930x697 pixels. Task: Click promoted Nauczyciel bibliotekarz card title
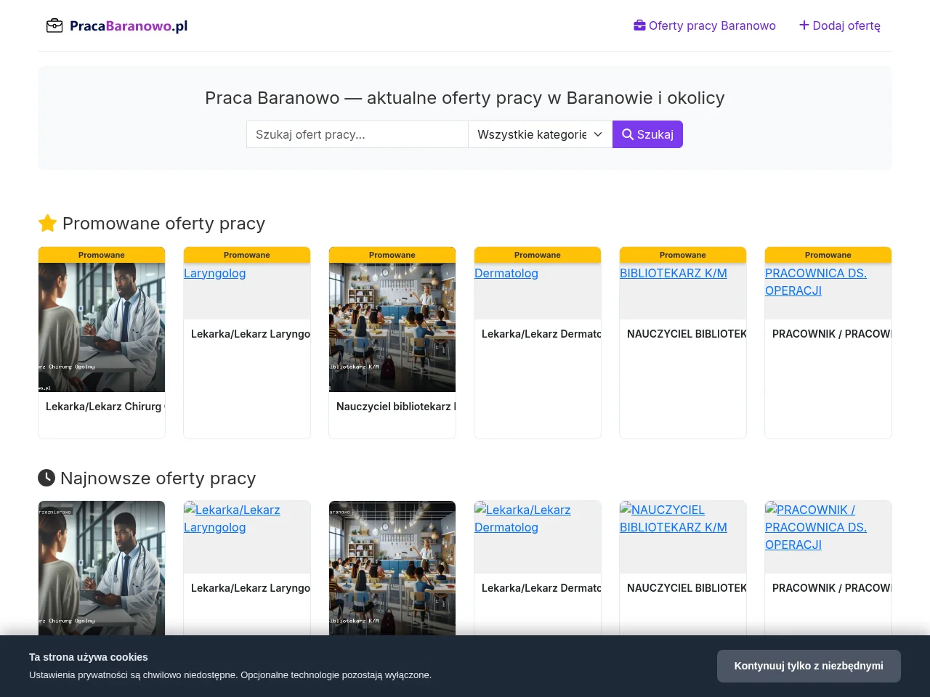click(x=396, y=407)
